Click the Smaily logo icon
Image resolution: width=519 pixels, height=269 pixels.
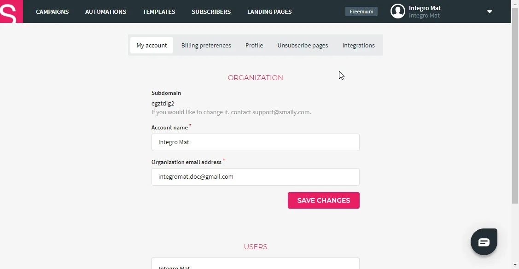[11, 12]
